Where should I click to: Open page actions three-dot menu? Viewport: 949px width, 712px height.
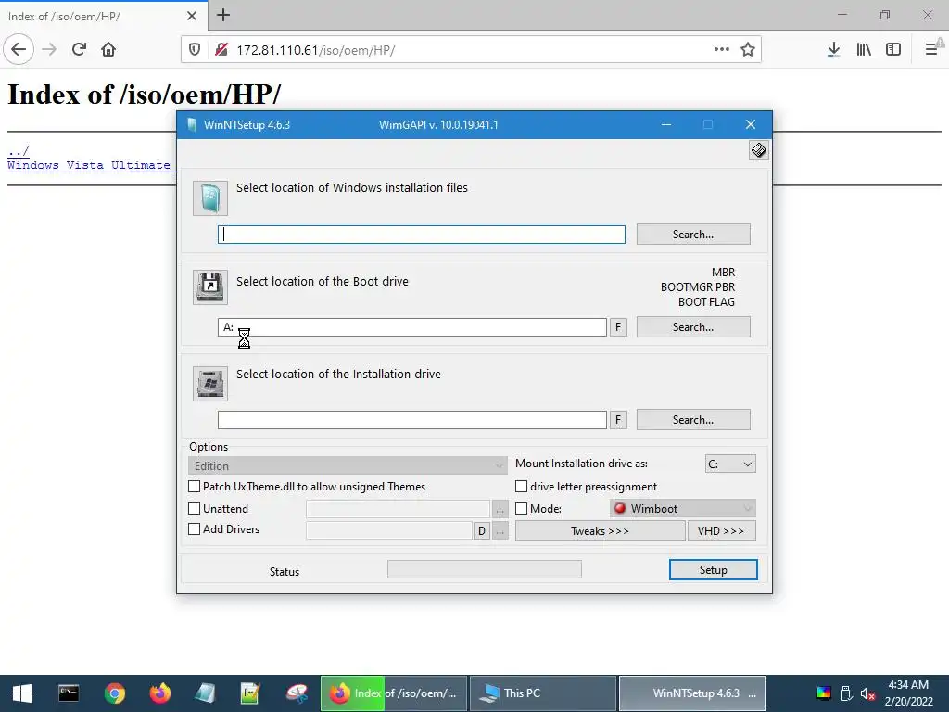tap(721, 50)
